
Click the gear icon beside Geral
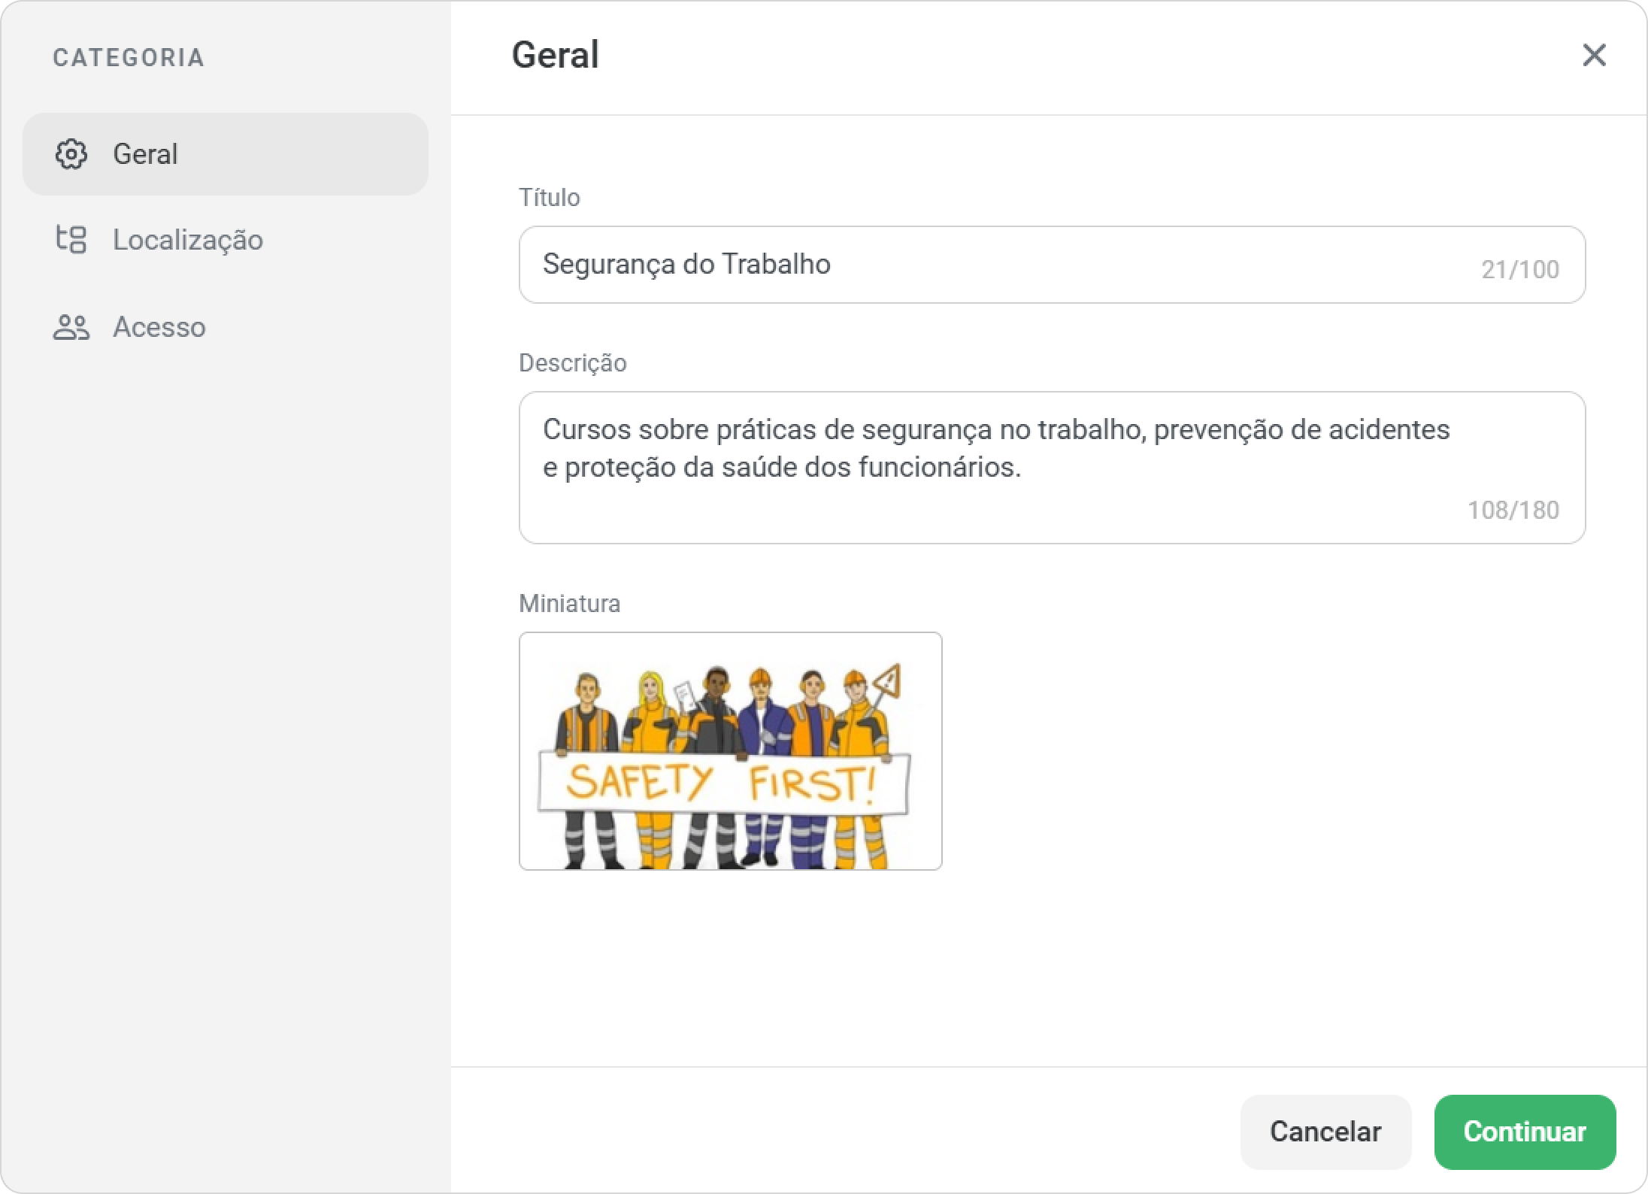(71, 154)
